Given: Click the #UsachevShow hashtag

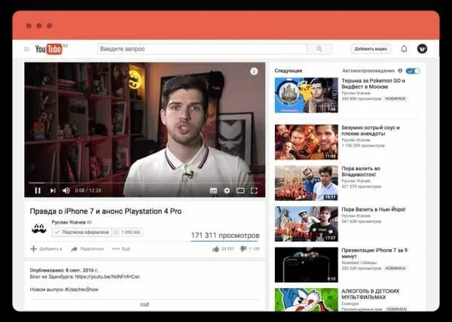Looking at the screenshot, I should (81, 290).
